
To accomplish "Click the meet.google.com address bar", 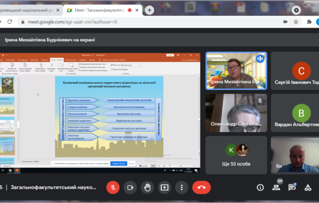I will (x=151, y=22).
